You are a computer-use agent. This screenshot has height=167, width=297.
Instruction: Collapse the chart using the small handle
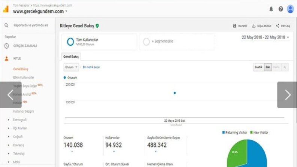coord(176,124)
